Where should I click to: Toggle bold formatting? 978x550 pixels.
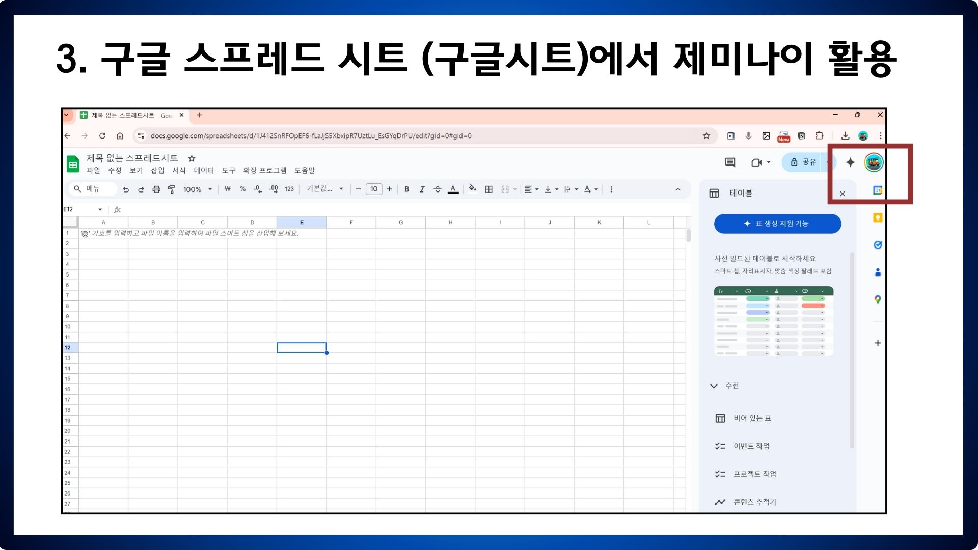click(x=406, y=189)
